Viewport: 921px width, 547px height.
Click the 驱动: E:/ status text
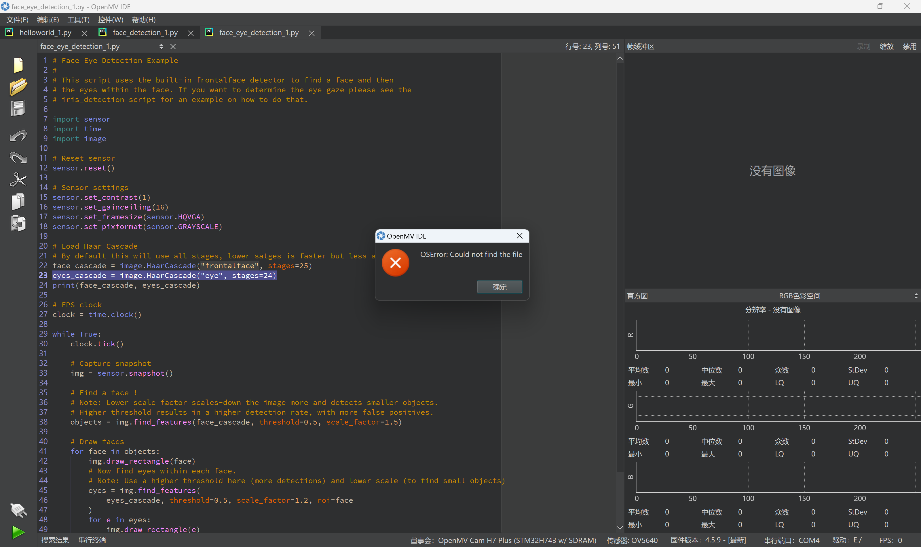[847, 540]
